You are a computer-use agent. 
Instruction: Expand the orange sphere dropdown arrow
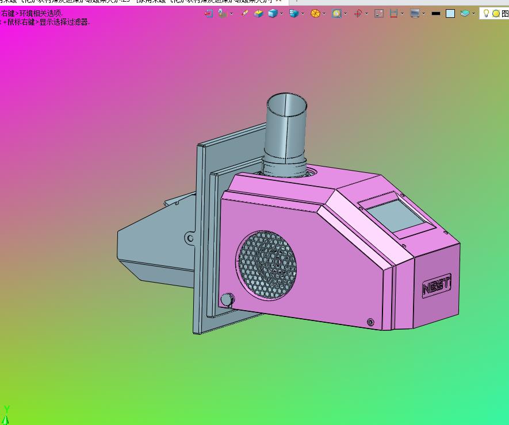324,14
